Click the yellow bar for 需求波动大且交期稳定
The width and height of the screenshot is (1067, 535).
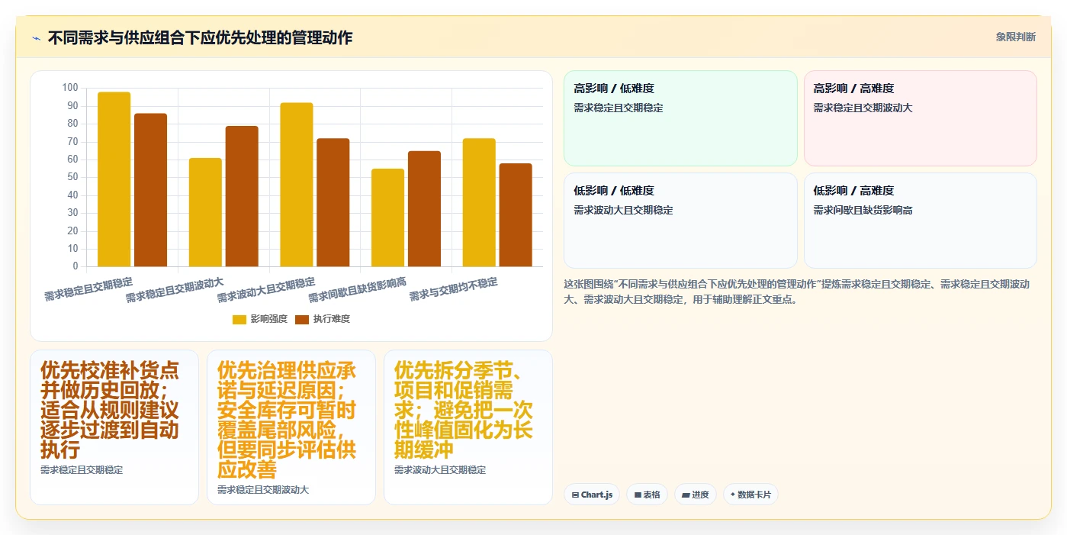(297, 185)
